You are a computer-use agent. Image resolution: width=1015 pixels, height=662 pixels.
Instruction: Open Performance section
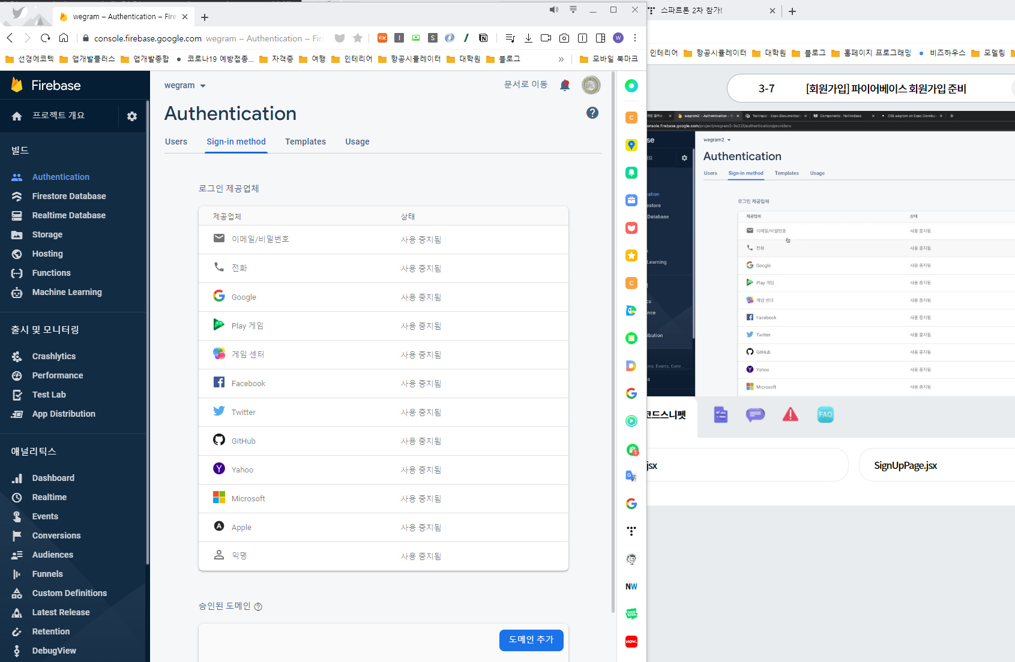click(x=58, y=375)
